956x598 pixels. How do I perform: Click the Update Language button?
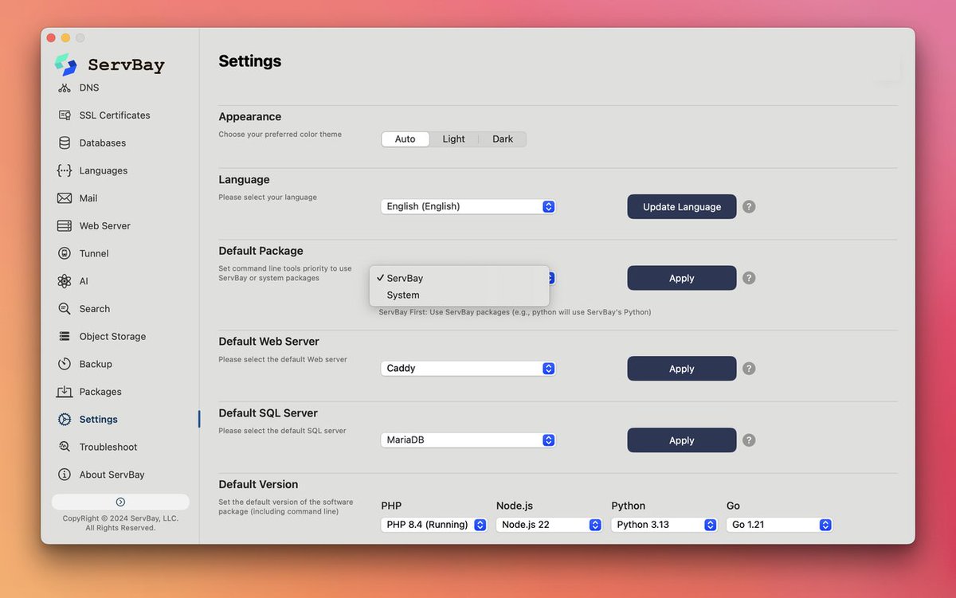pos(682,207)
